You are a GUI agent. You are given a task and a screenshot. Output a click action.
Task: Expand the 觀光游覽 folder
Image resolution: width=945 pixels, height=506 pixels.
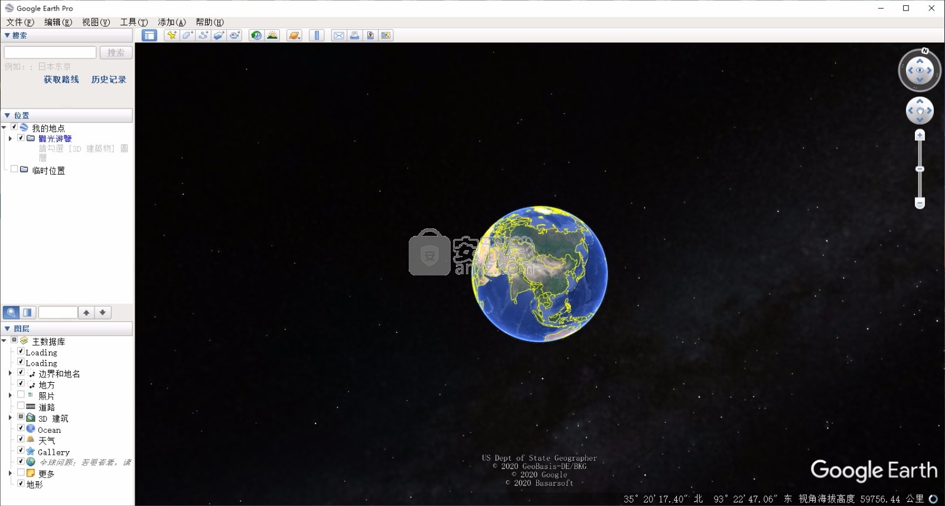(x=10, y=138)
